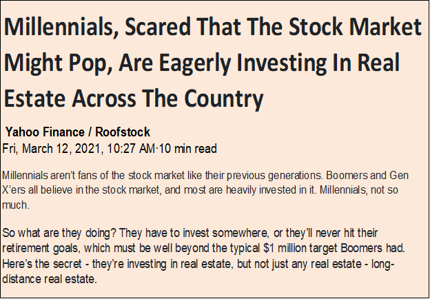
Task: Click the article headline about Millennials
Action: pos(212,63)
